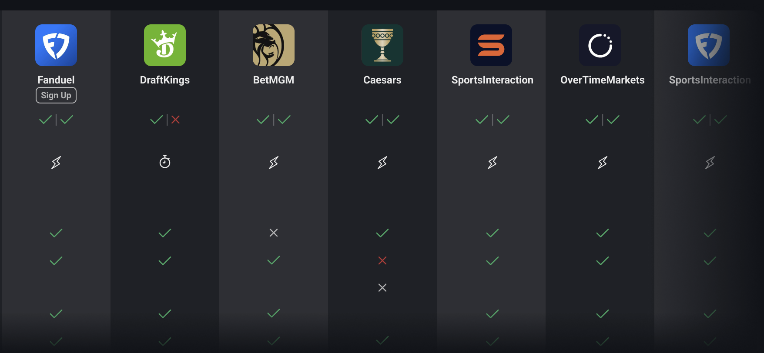Select the SportsInteraction orange S logo

point(491,45)
